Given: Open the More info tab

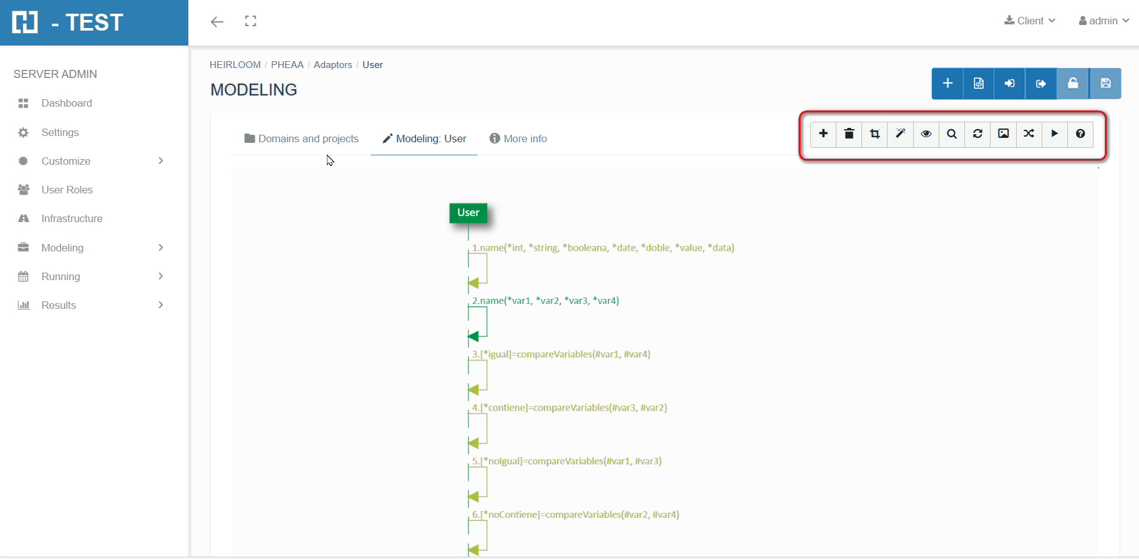Looking at the screenshot, I should click(x=518, y=139).
